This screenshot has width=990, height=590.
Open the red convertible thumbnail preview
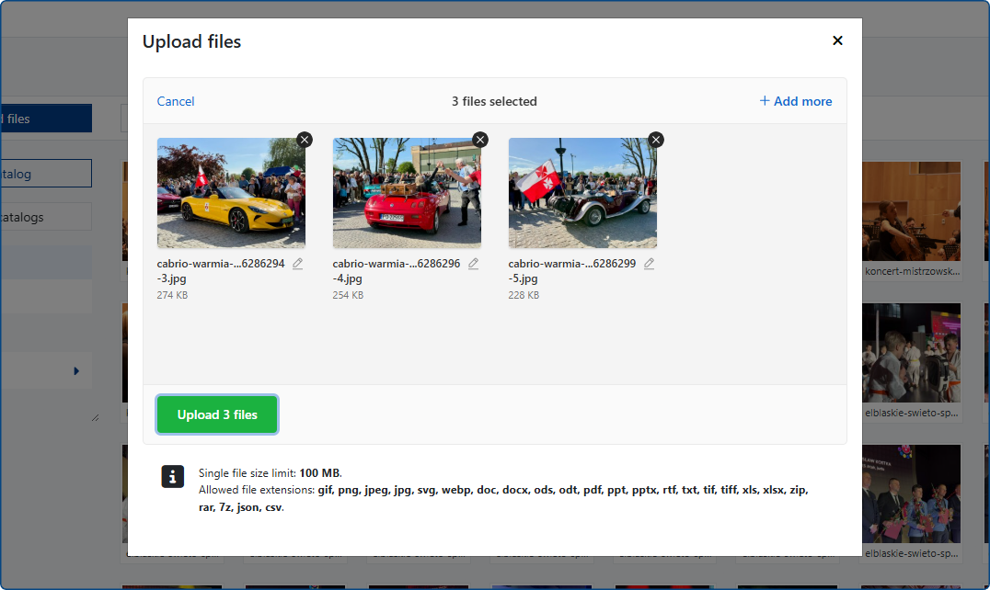(x=407, y=193)
